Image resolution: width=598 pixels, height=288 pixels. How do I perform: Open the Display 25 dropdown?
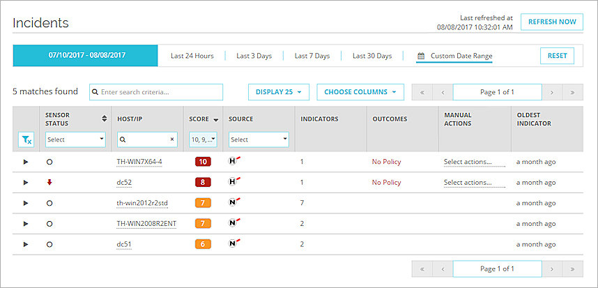(278, 92)
